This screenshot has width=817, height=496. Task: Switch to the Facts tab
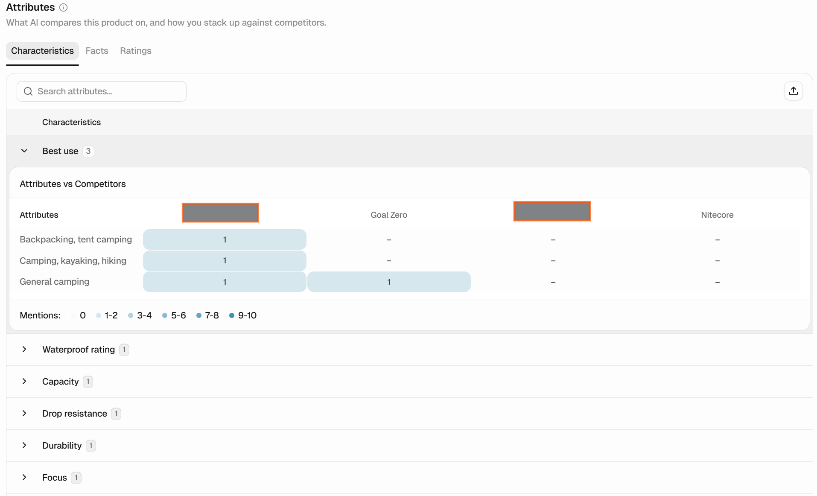(x=97, y=51)
